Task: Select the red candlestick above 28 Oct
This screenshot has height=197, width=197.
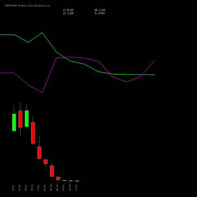Action: tap(20, 119)
